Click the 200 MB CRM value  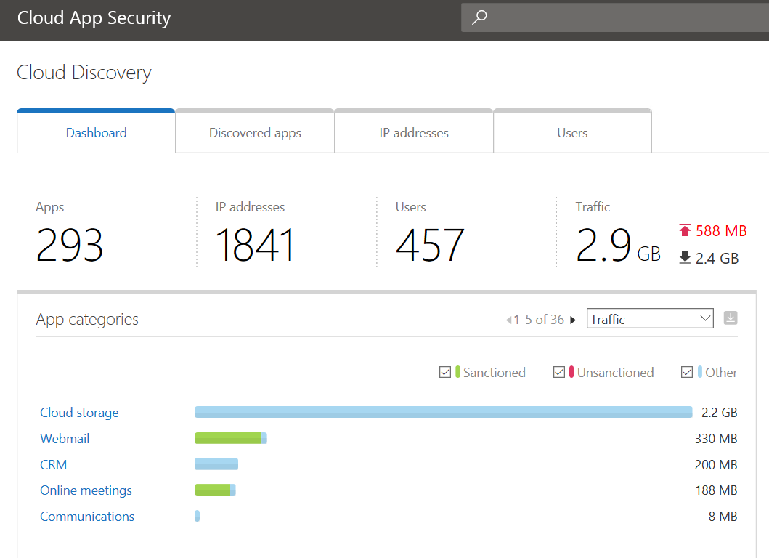[716, 465]
